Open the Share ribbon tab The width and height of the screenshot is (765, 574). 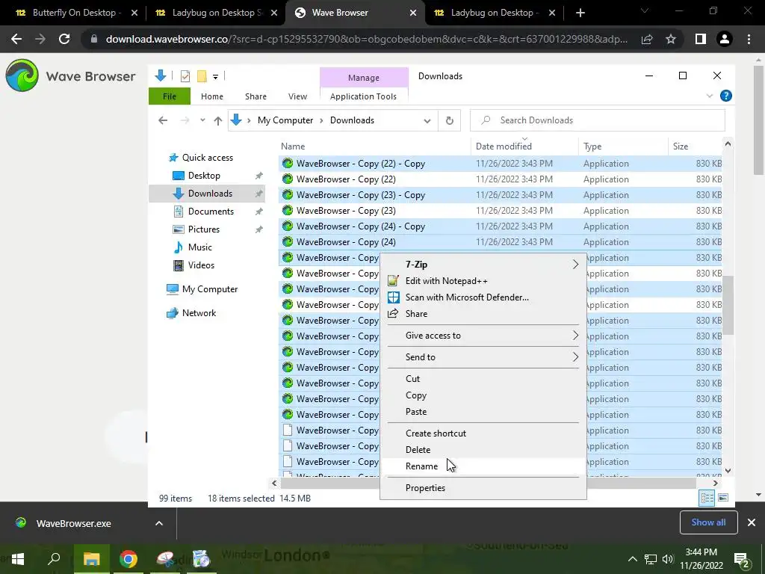255,96
